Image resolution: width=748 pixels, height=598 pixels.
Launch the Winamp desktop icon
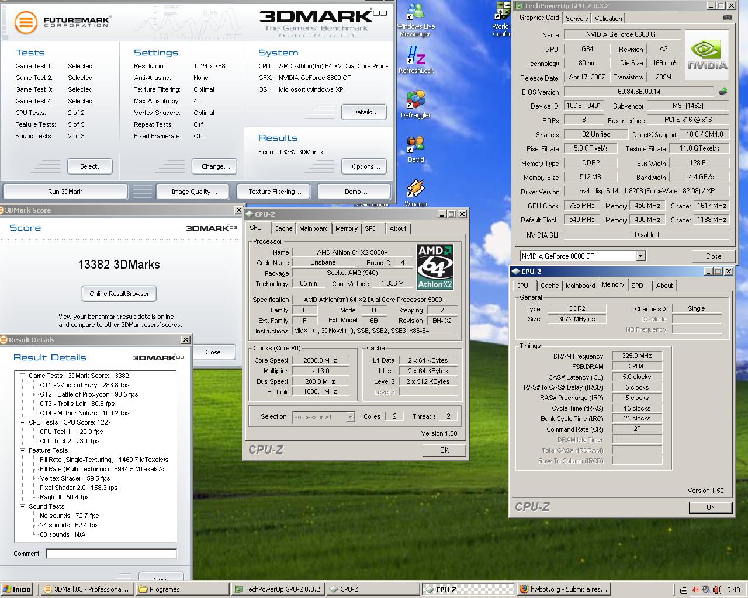click(x=415, y=193)
